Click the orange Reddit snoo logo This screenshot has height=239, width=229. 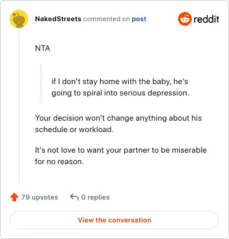[x=184, y=19]
